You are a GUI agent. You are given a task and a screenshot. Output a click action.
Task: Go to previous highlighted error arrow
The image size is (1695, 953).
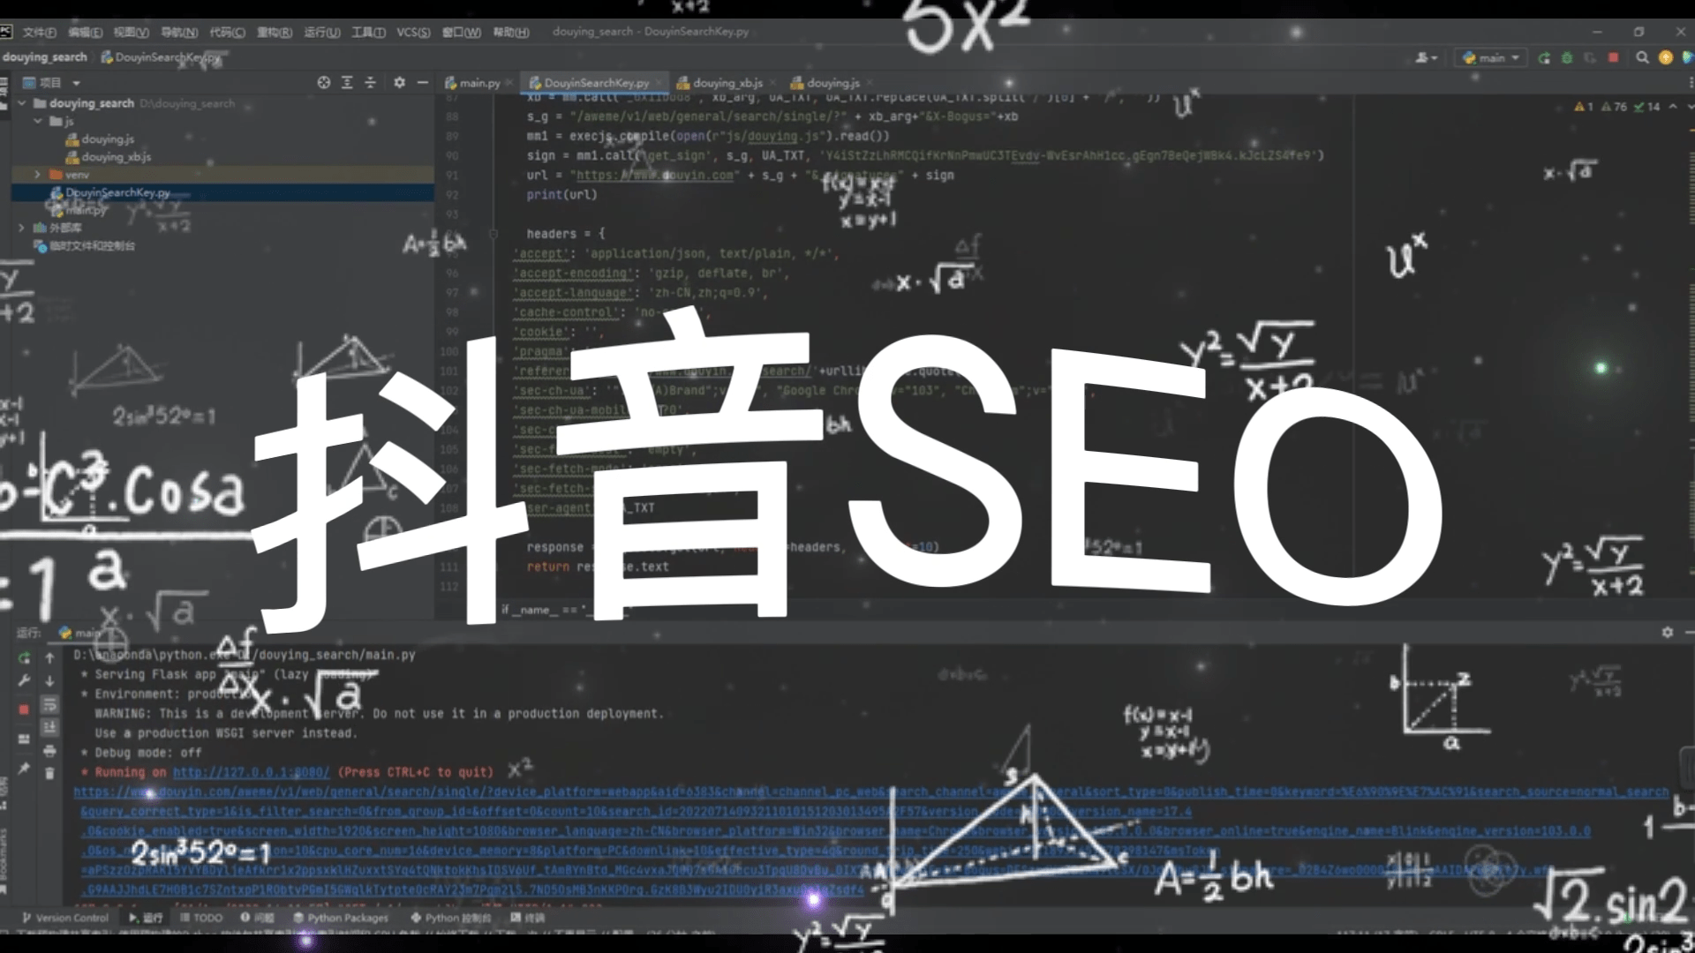coord(1672,107)
